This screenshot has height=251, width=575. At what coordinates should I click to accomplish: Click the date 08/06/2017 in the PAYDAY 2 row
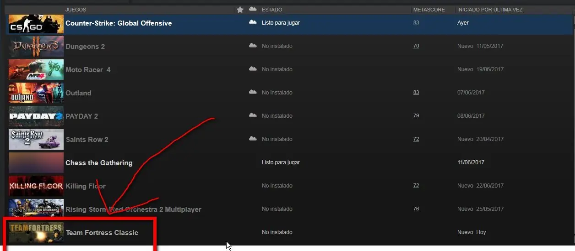[471, 116]
